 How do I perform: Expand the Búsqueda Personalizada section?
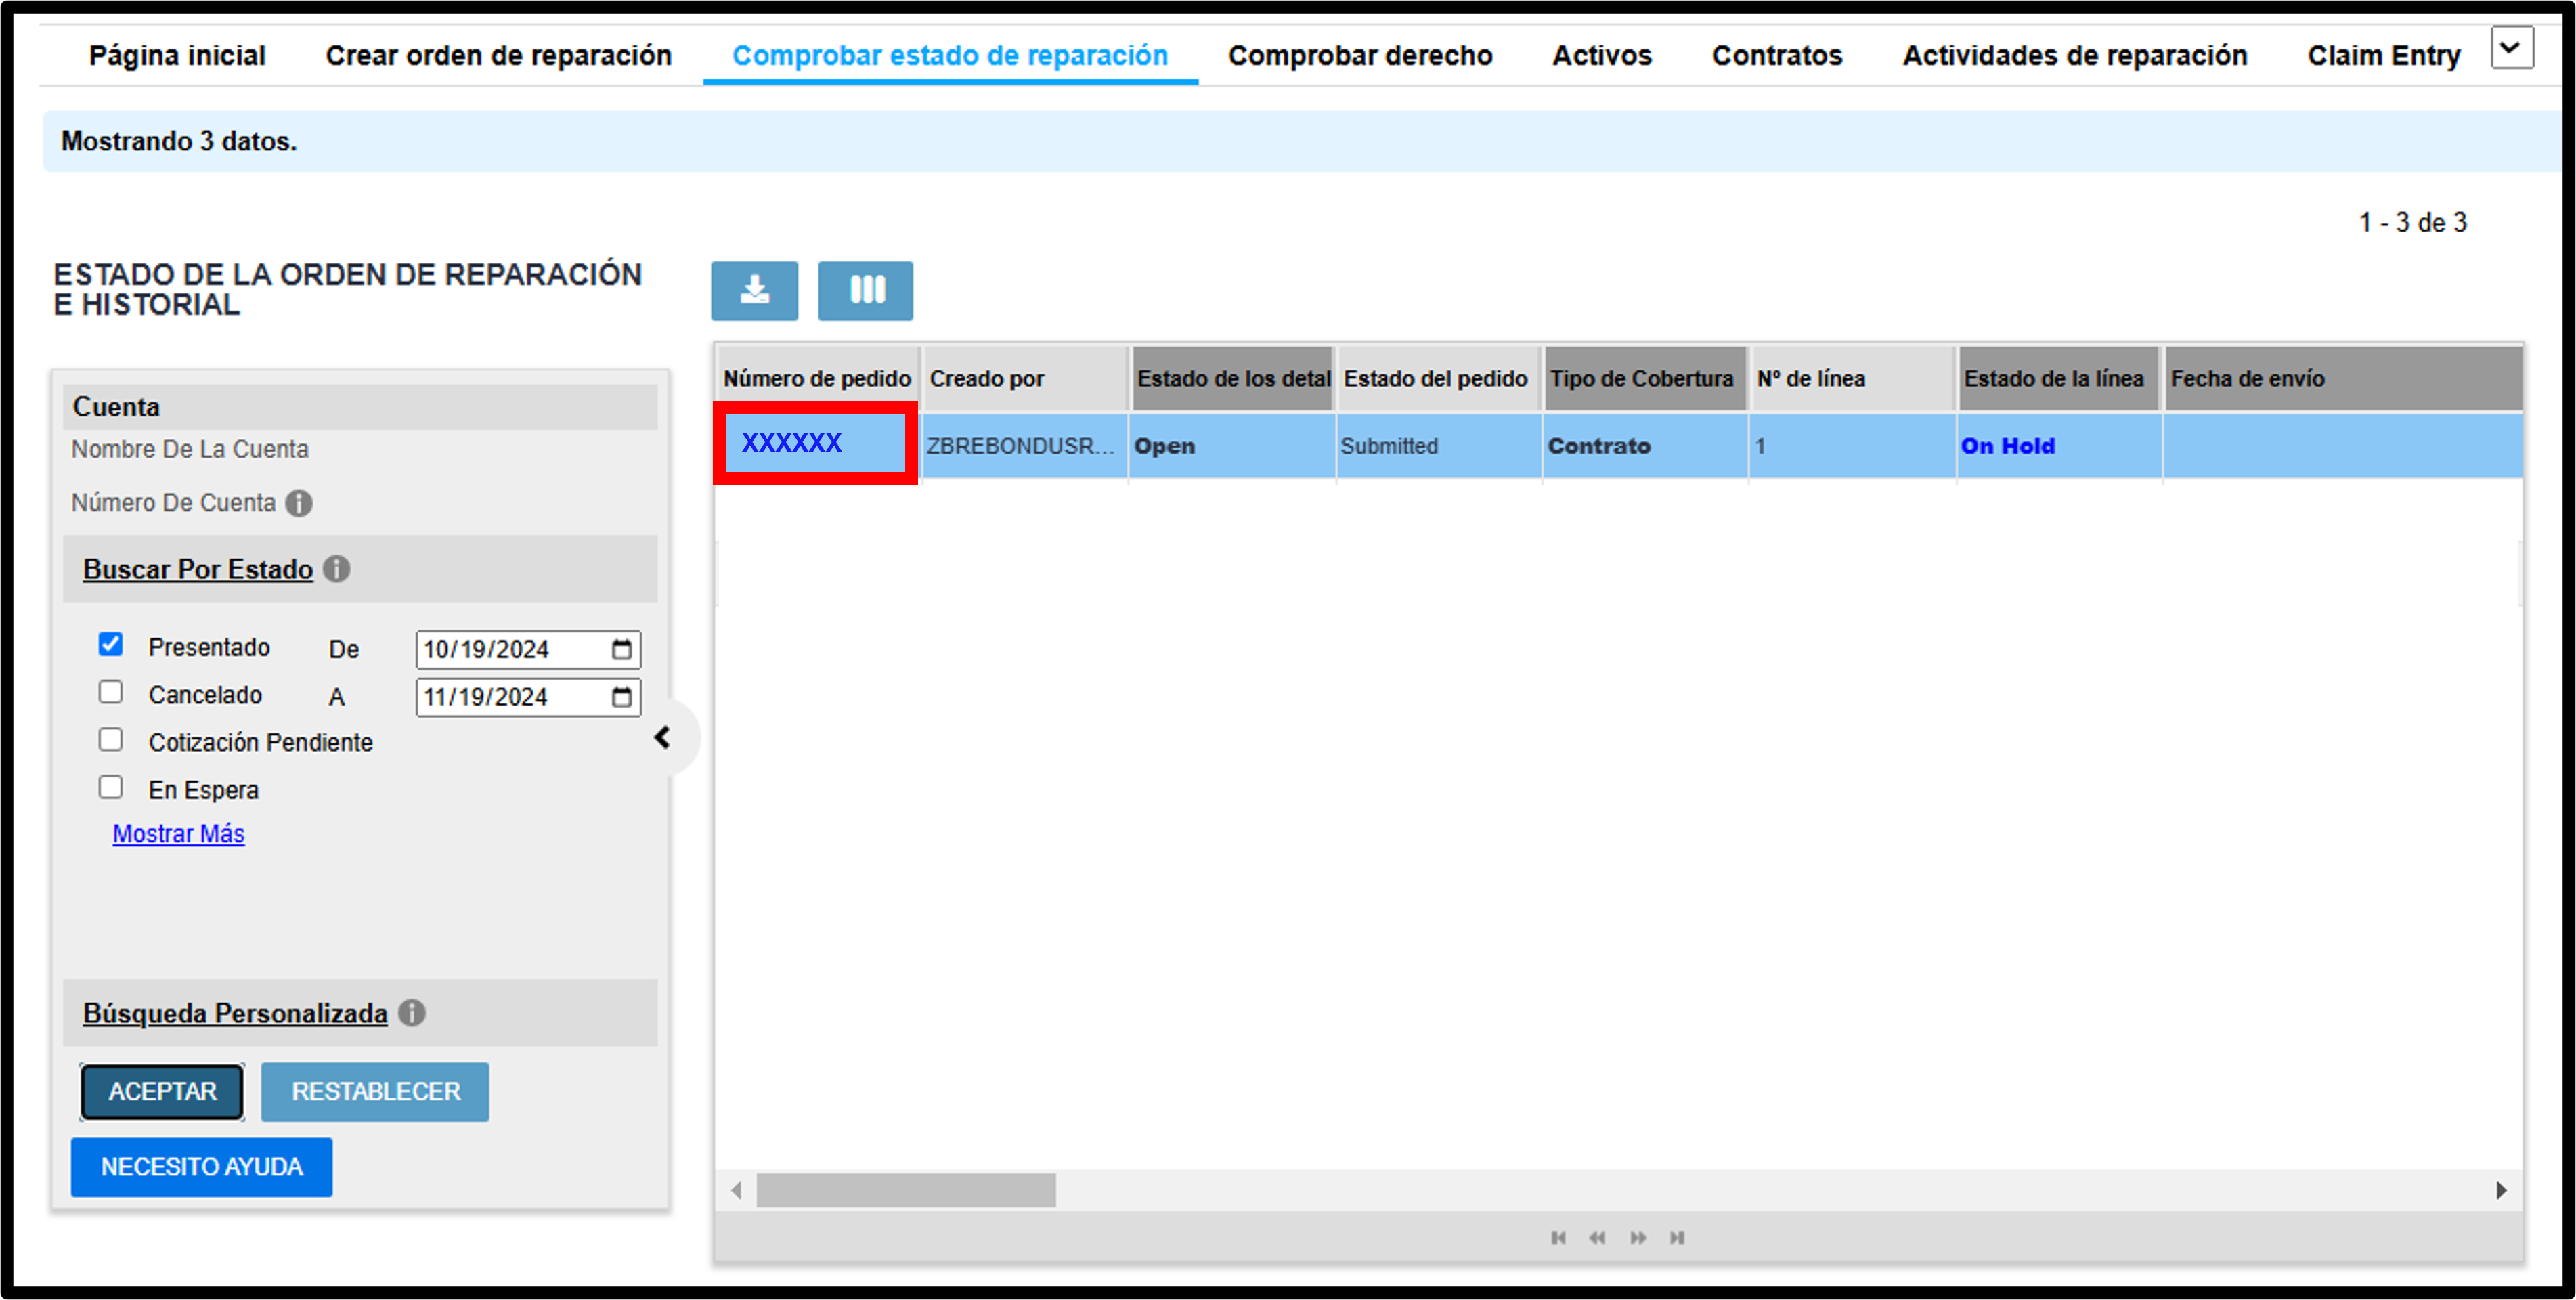point(235,1013)
